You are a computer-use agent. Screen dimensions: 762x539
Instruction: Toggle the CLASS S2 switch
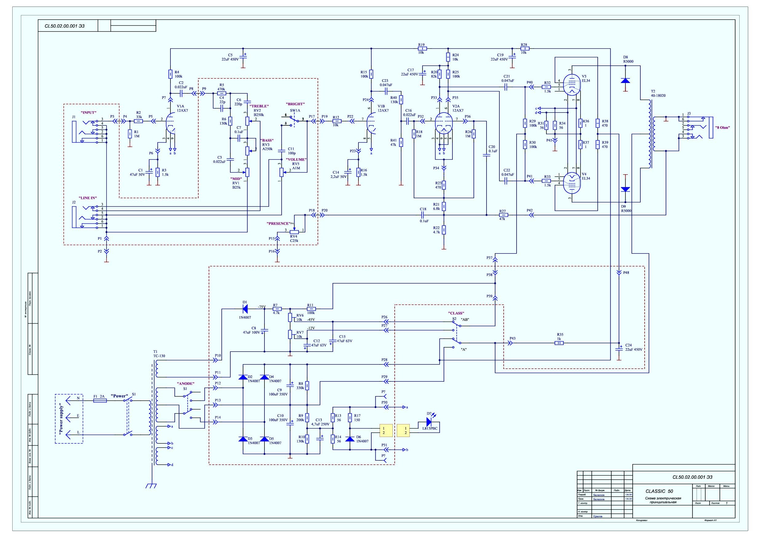[x=457, y=333]
